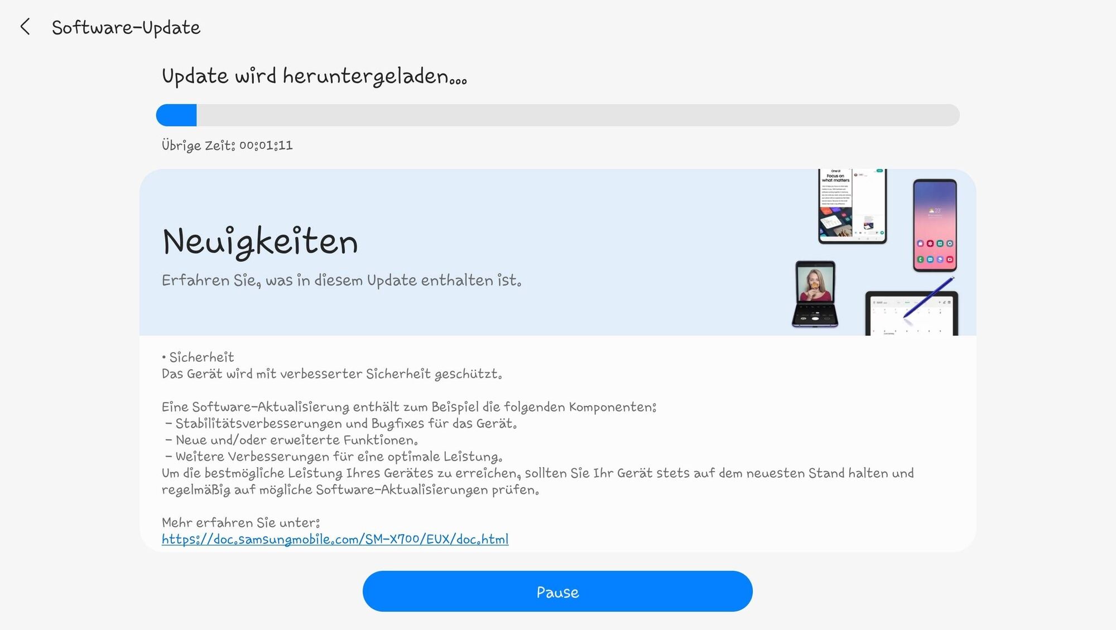This screenshot has height=630, width=1116.
Task: Tap the foldable device illustration at top
Action: coord(852,206)
